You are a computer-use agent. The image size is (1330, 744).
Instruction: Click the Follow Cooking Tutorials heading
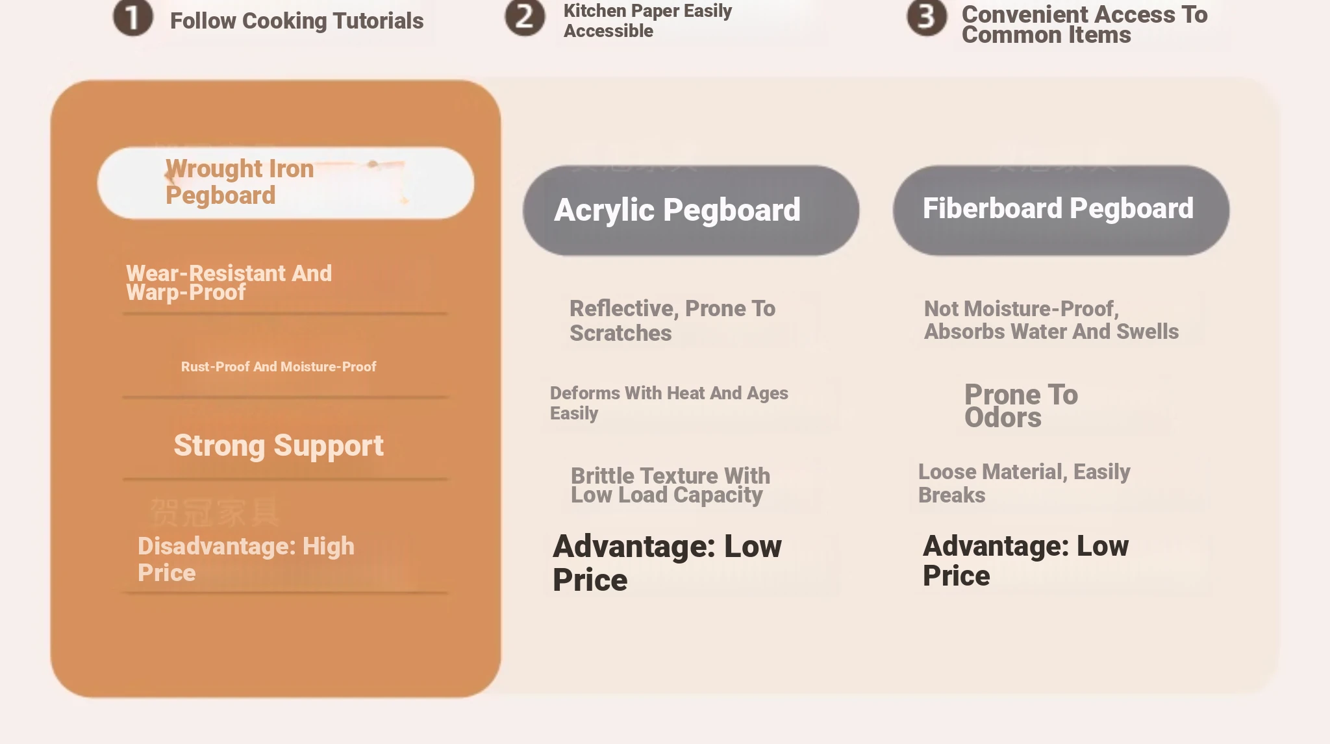[x=297, y=21]
